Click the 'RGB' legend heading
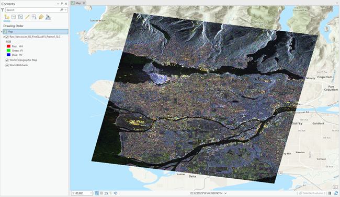340x197 pixels. 8,42
